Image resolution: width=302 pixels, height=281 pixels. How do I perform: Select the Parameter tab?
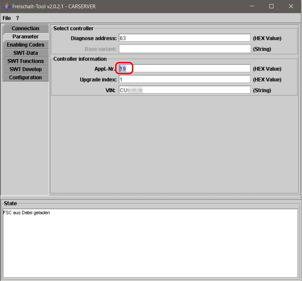(26, 37)
